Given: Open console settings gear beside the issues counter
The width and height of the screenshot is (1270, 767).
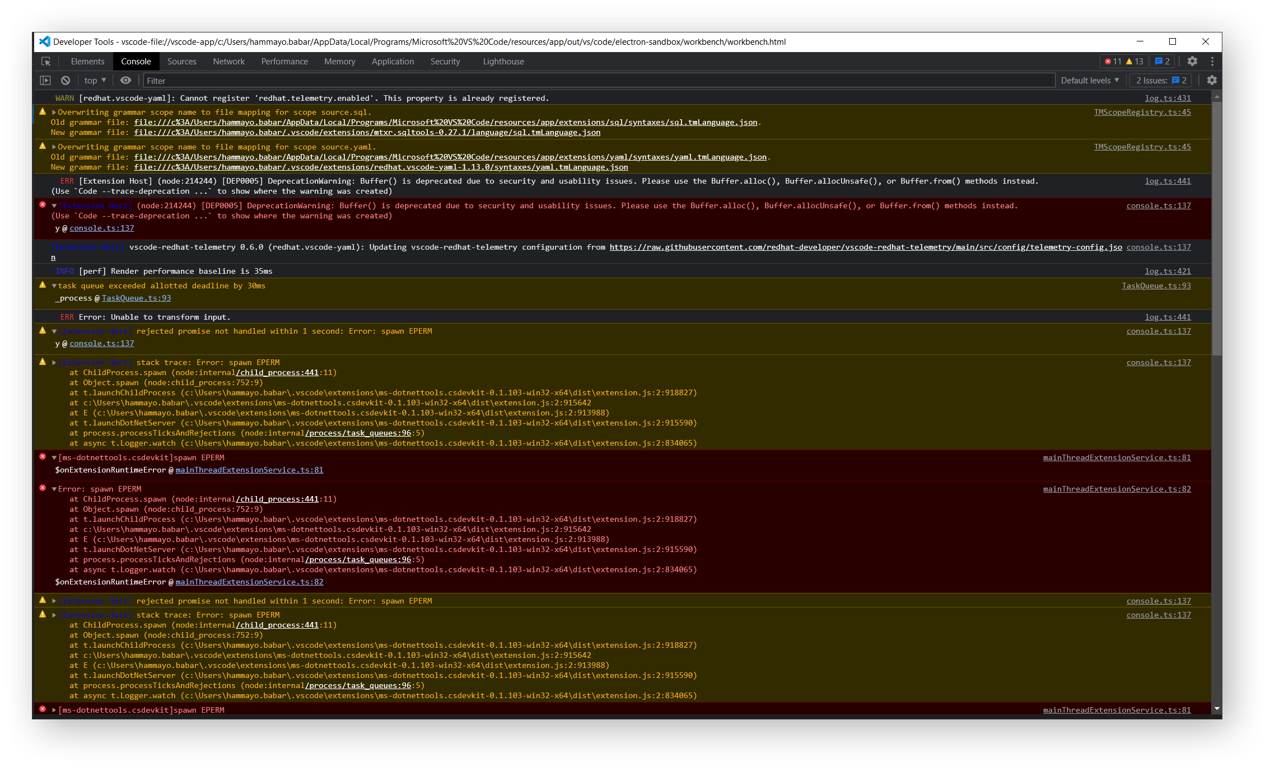Looking at the screenshot, I should [1212, 80].
